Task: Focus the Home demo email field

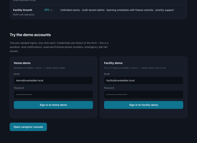Action: 53,80
